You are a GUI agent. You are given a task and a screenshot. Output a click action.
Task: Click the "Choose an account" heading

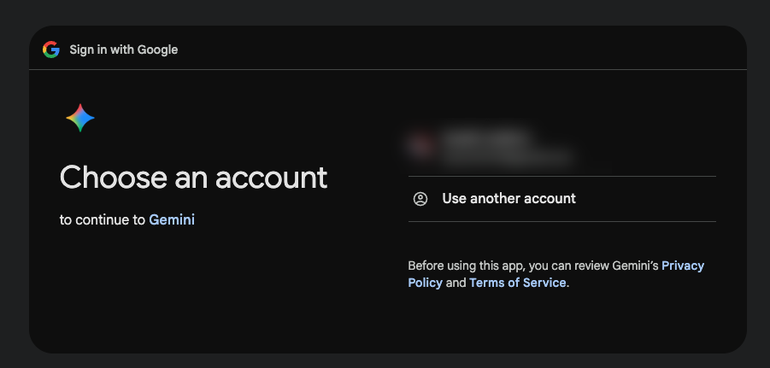(x=194, y=178)
